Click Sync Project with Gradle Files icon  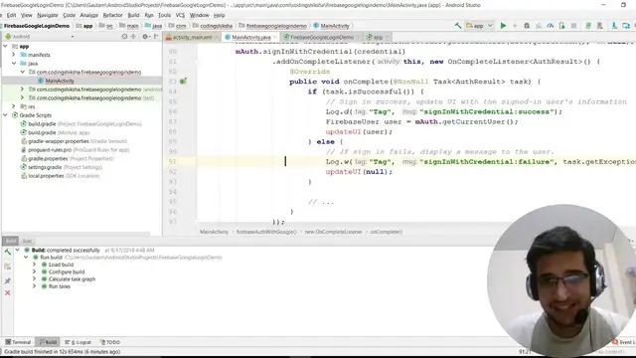click(588, 26)
